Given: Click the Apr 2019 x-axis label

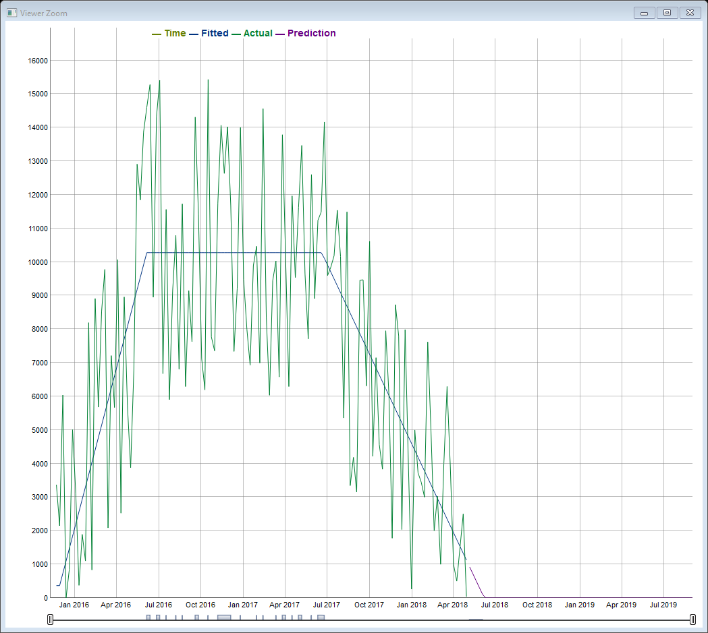Looking at the screenshot, I should pyautogui.click(x=622, y=605).
